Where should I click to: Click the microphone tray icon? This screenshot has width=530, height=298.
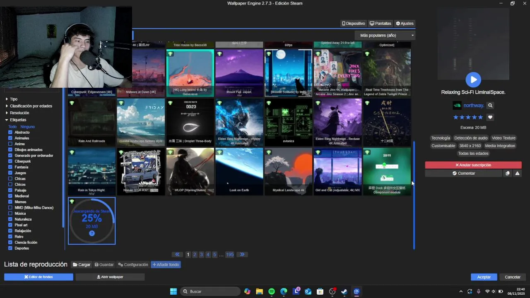pos(479,291)
